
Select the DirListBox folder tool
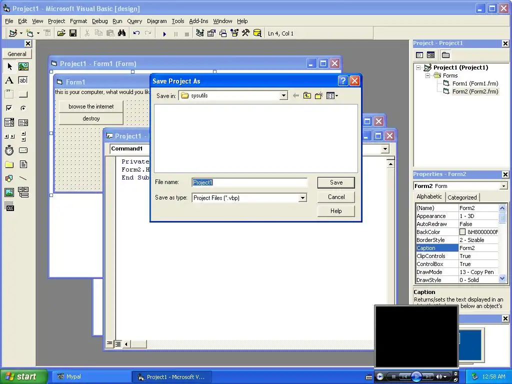point(9,164)
